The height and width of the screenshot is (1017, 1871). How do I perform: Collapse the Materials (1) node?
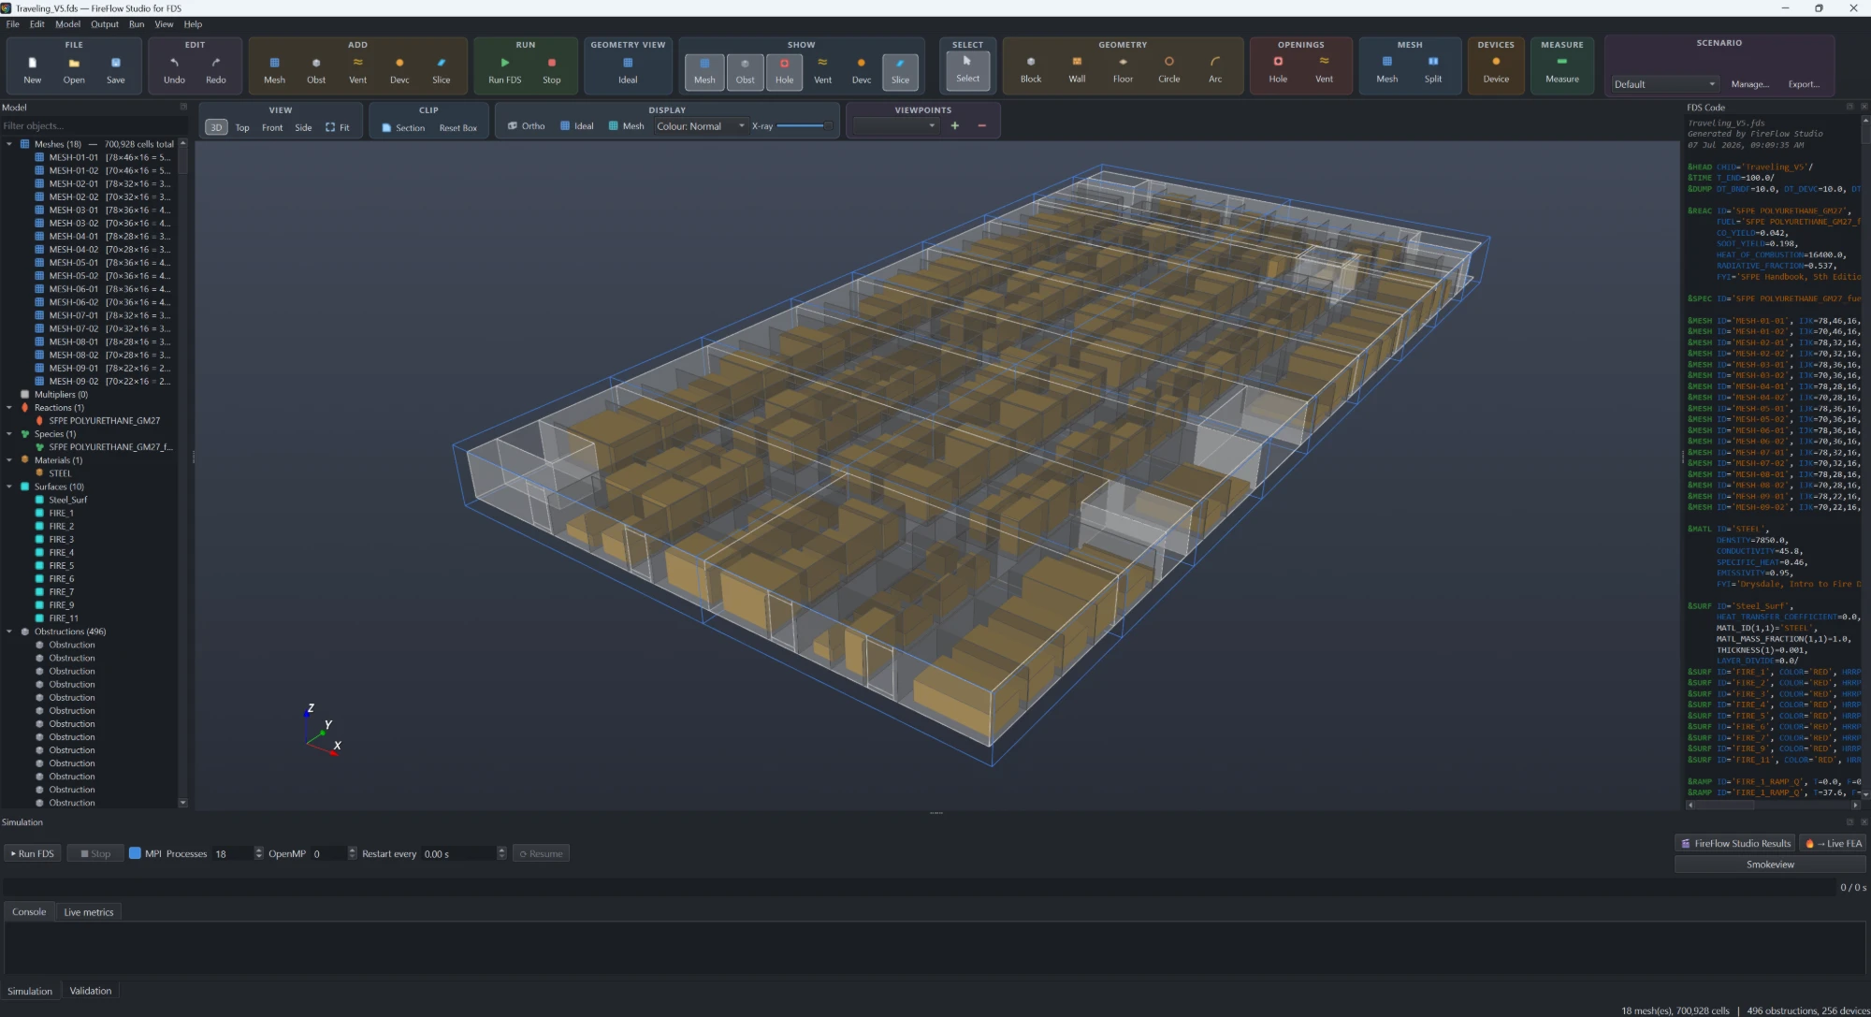[9, 460]
